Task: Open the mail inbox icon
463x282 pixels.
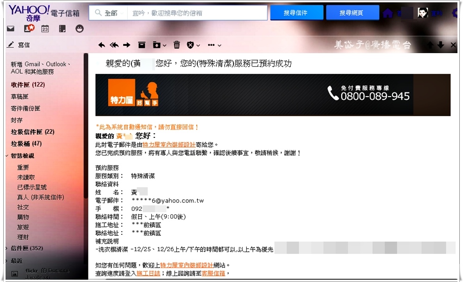Action: coord(11,29)
